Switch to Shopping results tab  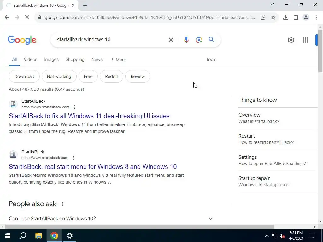click(x=75, y=59)
